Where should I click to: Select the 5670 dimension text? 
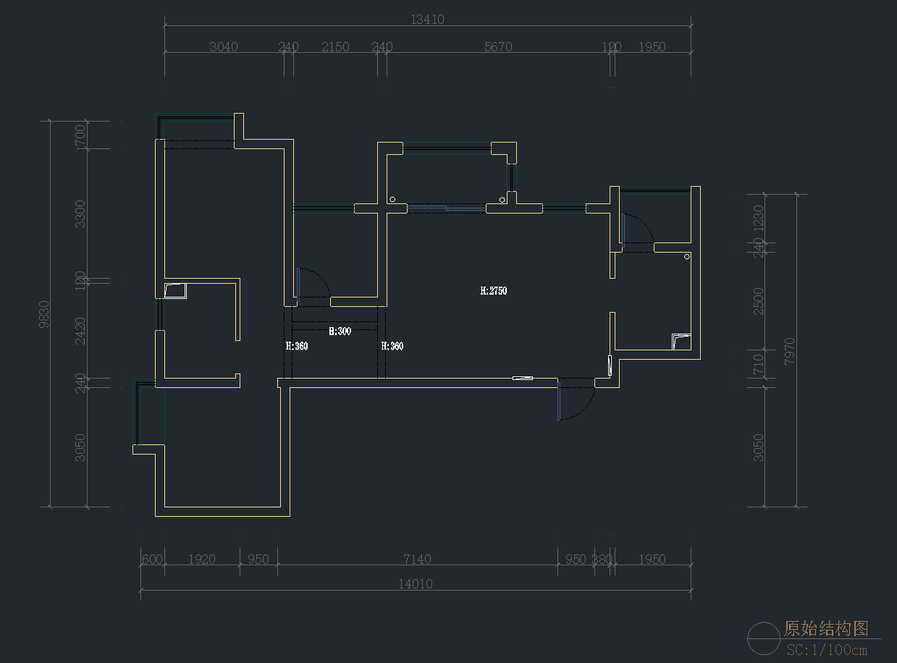tap(498, 47)
